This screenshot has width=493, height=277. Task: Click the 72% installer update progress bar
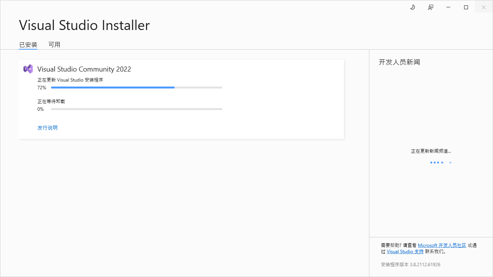point(137,88)
